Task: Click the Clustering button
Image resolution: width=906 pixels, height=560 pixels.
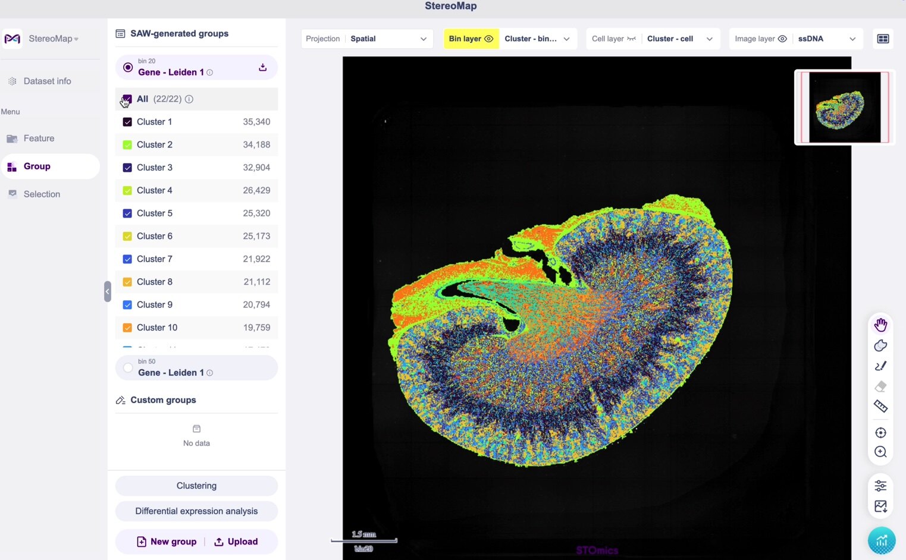Action: (x=196, y=486)
